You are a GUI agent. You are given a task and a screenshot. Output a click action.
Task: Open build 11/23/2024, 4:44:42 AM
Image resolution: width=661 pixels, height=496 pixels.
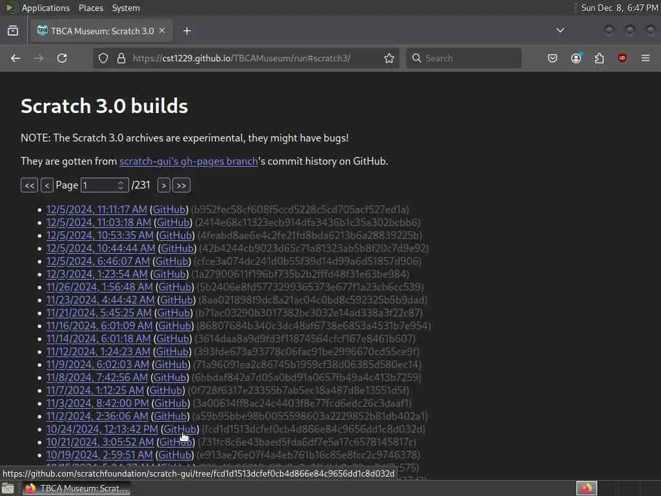tap(100, 300)
